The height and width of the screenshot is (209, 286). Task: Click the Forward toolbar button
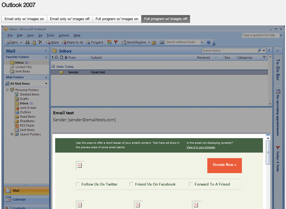coord(95,42)
